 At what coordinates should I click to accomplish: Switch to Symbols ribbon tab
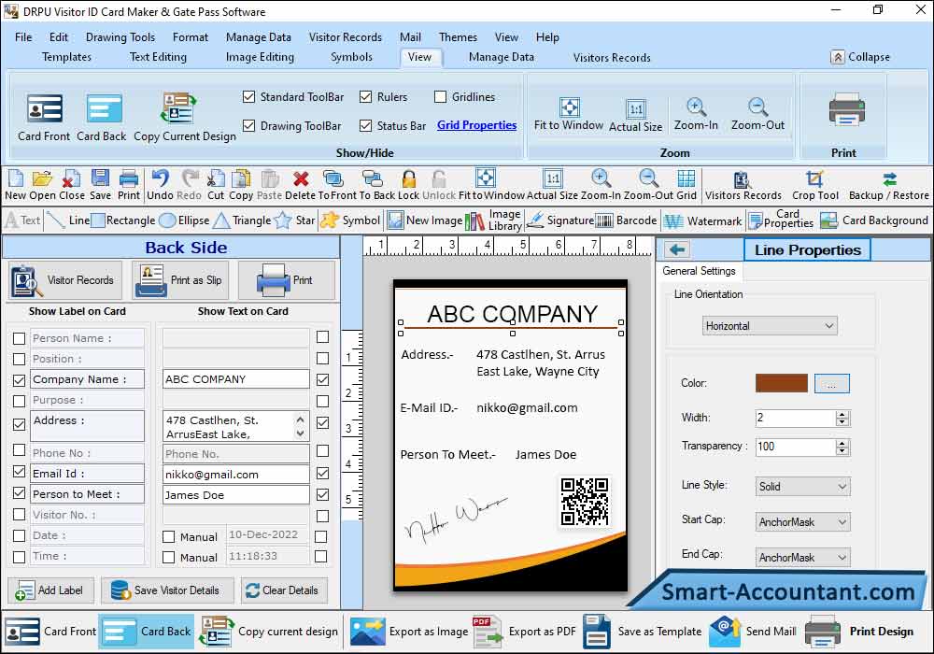[351, 57]
